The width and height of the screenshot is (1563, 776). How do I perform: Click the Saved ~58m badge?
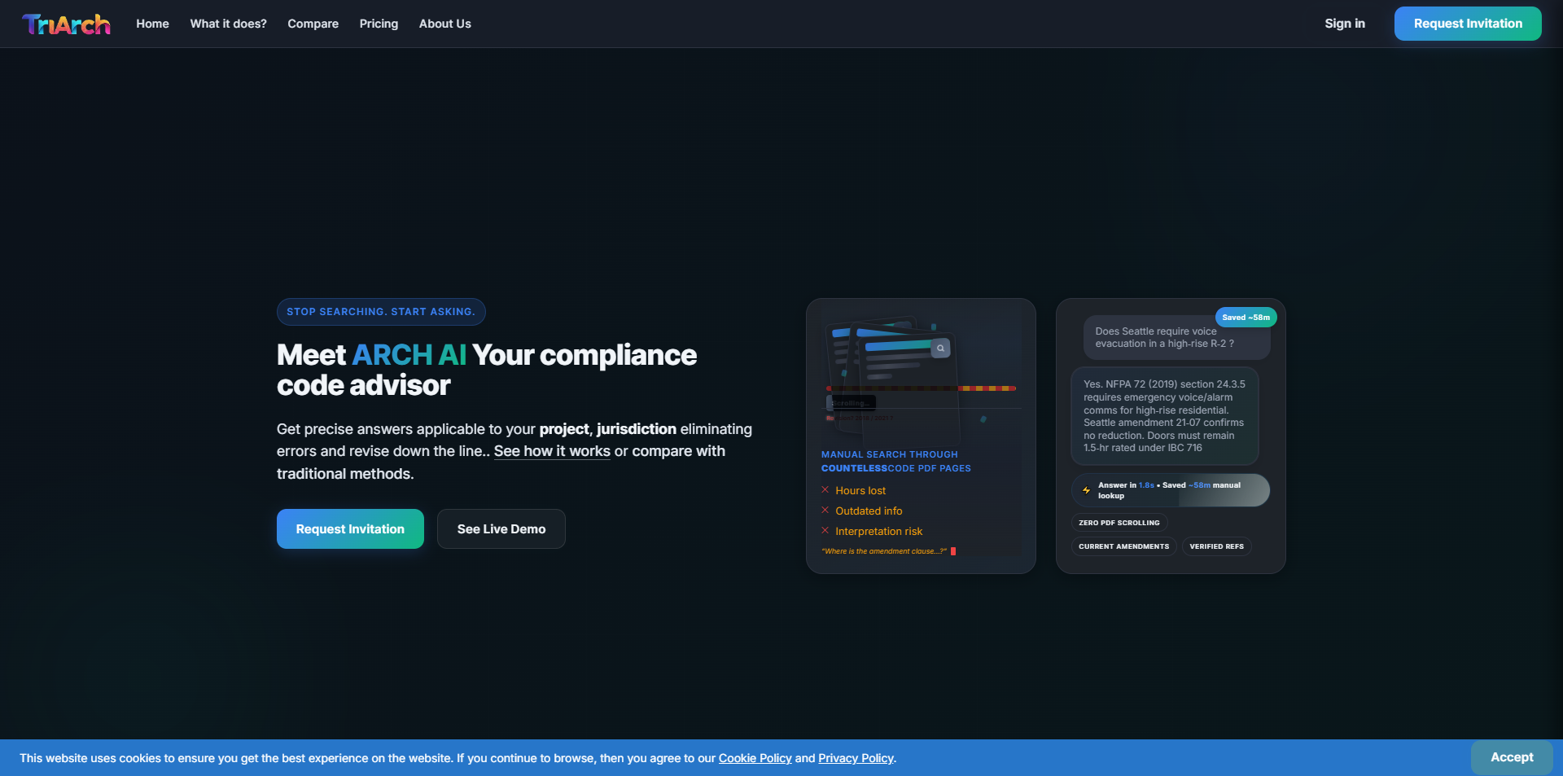point(1245,318)
